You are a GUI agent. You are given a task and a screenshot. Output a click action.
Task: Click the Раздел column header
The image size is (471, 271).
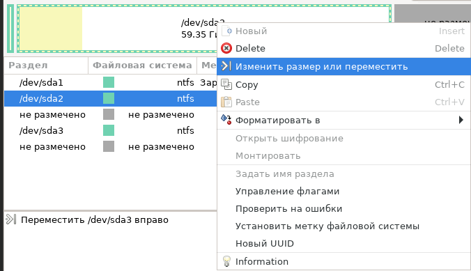pos(46,65)
